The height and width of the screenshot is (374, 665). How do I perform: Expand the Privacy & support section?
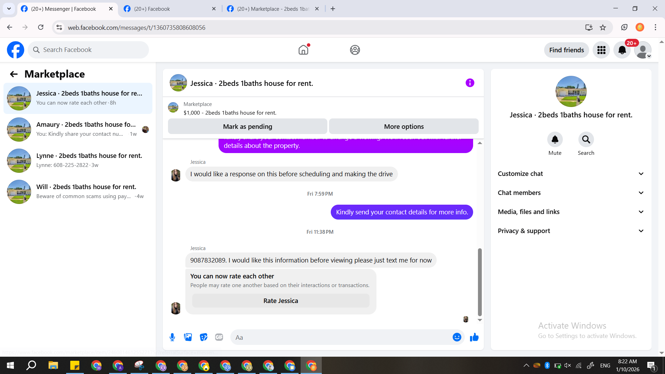[571, 231]
